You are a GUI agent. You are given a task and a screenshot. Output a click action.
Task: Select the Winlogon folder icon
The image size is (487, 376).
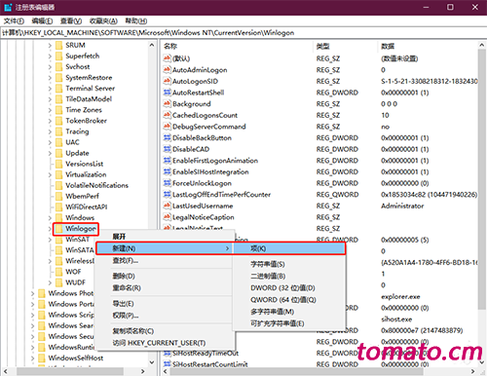(x=58, y=229)
